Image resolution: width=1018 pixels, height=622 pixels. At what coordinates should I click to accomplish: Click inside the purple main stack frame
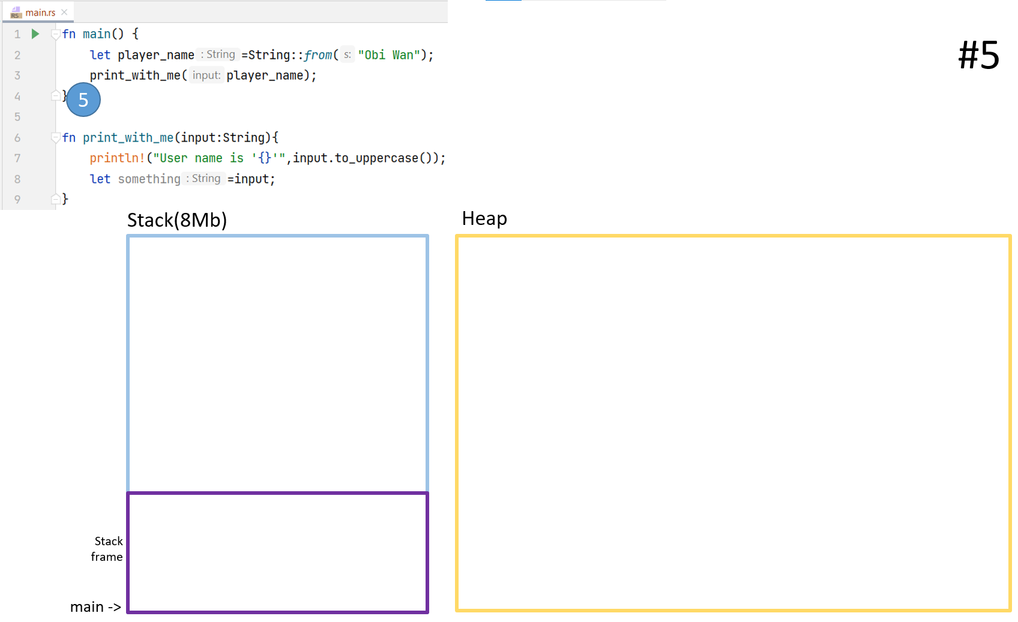(x=277, y=552)
